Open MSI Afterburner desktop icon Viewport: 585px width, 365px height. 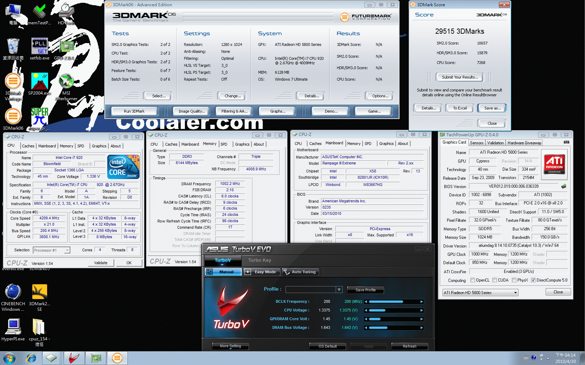pos(66,87)
